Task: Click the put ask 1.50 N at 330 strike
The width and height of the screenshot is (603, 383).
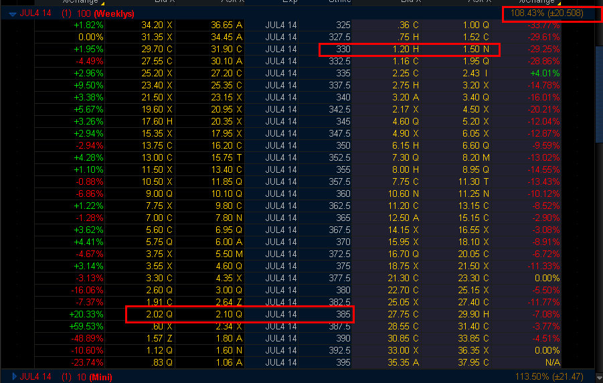Action: click(475, 50)
